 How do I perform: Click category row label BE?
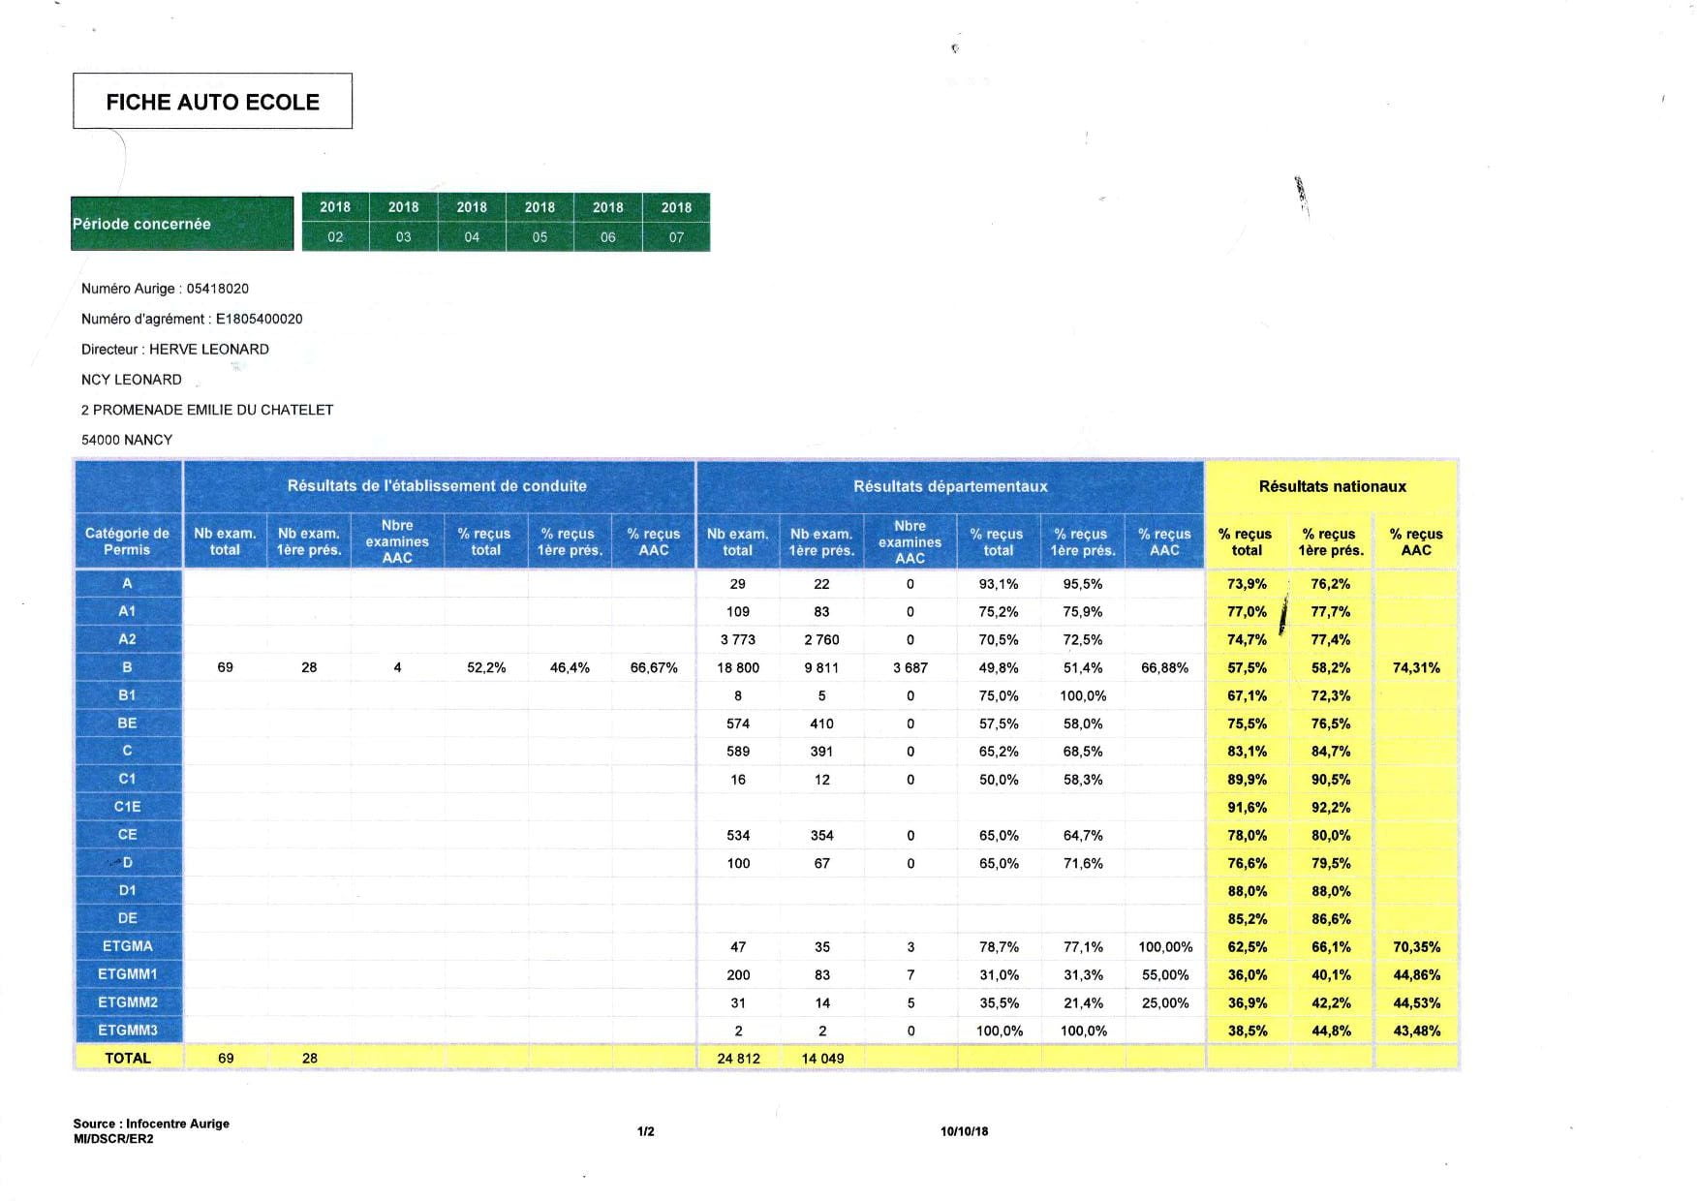[x=127, y=724]
